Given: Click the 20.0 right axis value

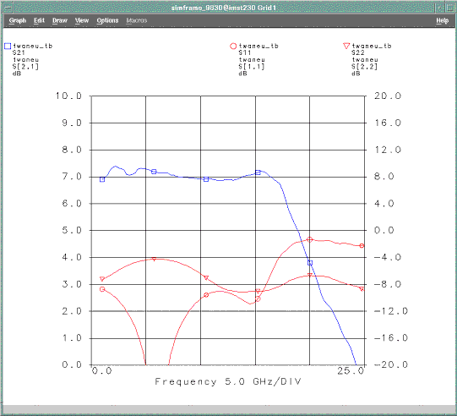Looking at the screenshot, I should (x=388, y=96).
